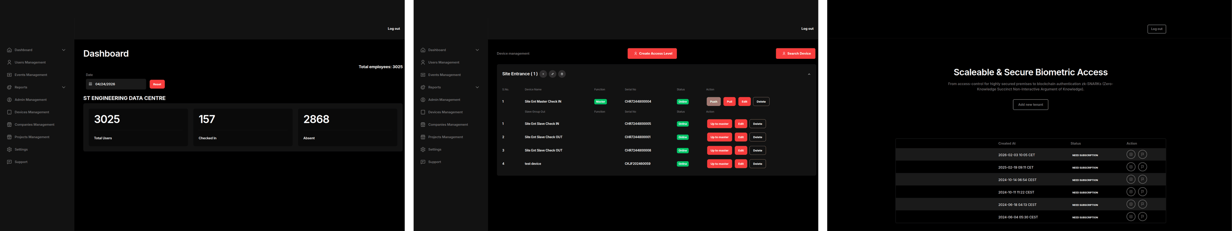Add a device to Site Entrance via plus icon

pos(543,74)
